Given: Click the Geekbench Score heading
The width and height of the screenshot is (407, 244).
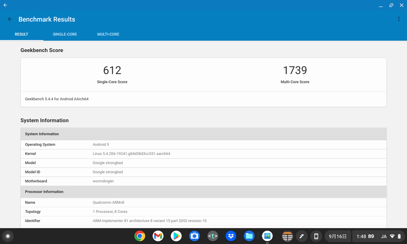Looking at the screenshot, I should point(42,50).
